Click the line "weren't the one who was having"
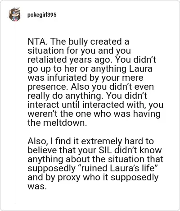 94,114
